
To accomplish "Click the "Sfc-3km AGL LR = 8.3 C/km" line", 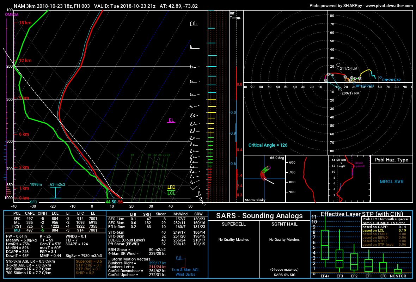I will click(31, 261).
